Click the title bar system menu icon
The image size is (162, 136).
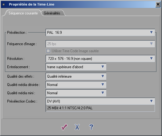4,4
